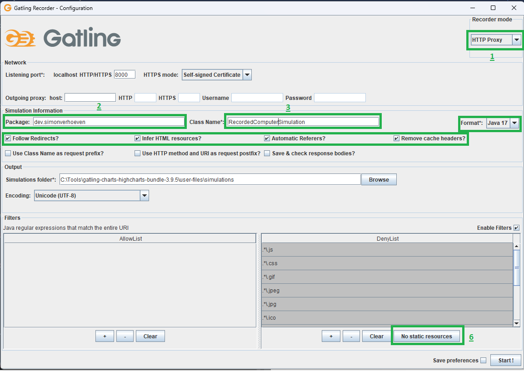Screen dimensions: 524x371
Task: Open the Format Java 17 dropdown
Action: 503,123
